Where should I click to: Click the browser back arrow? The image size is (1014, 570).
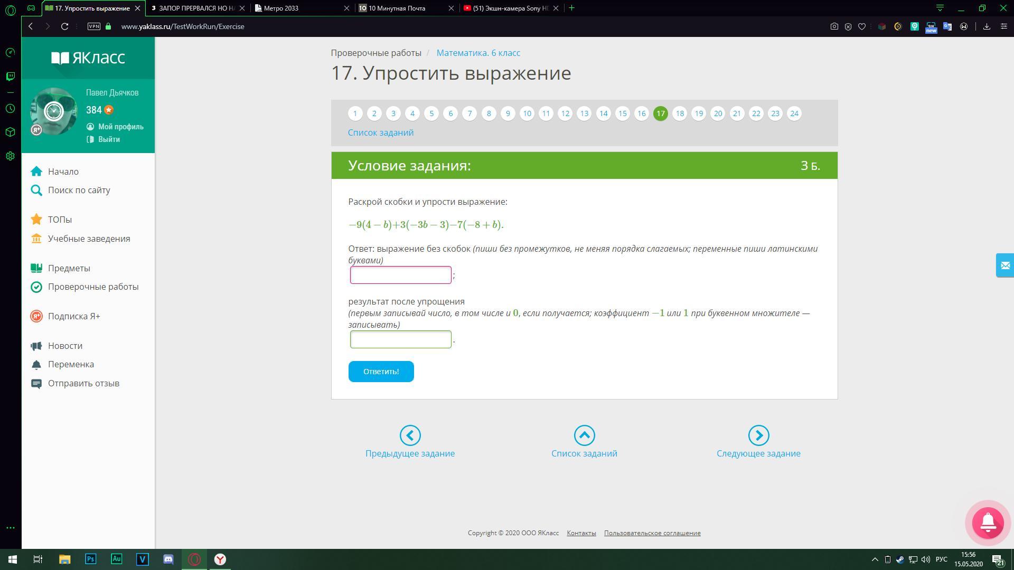pyautogui.click(x=31, y=26)
